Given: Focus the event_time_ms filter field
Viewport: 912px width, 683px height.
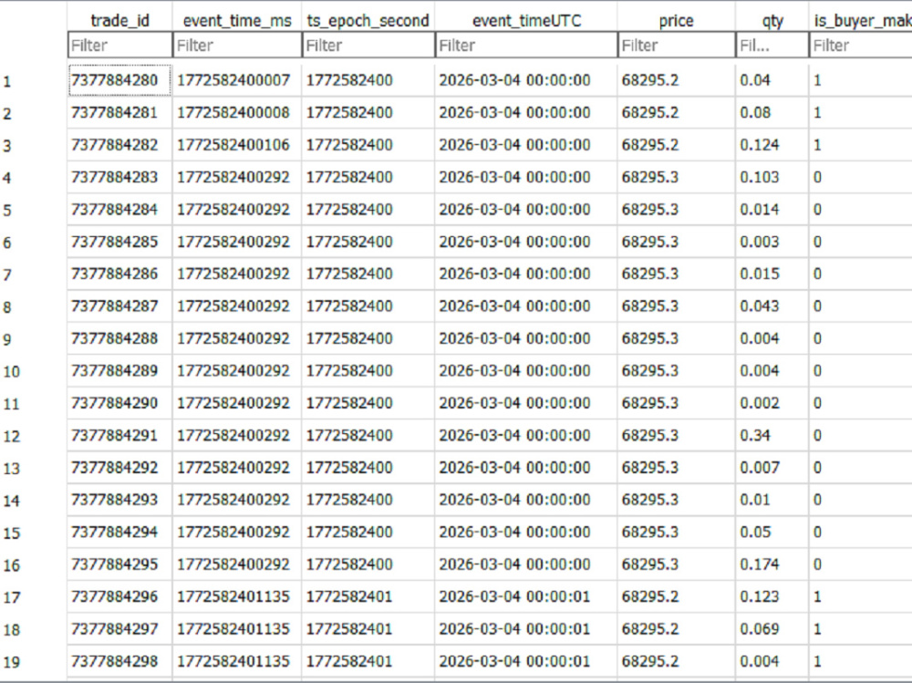Looking at the screenshot, I should tap(237, 45).
